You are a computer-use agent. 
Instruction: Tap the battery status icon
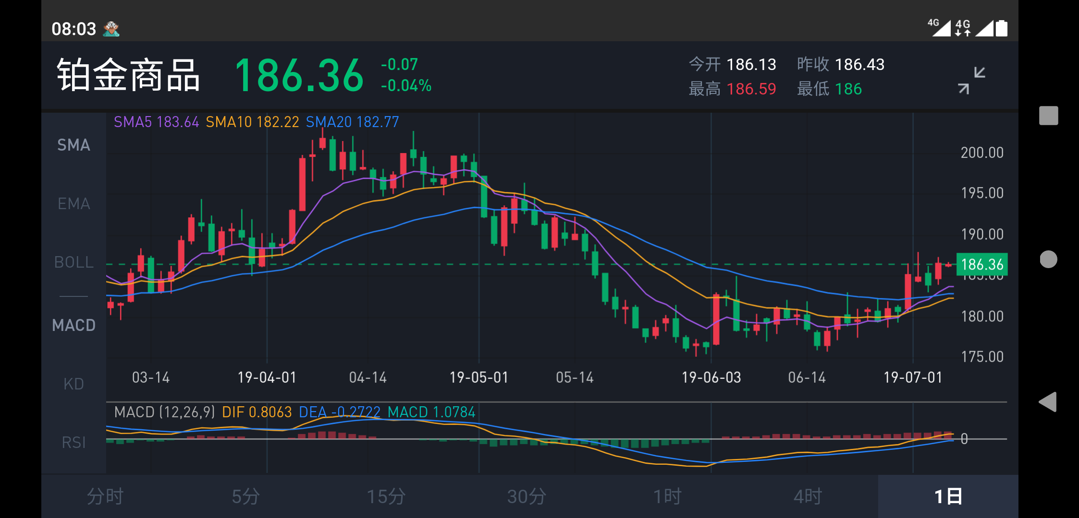pyautogui.click(x=1002, y=28)
